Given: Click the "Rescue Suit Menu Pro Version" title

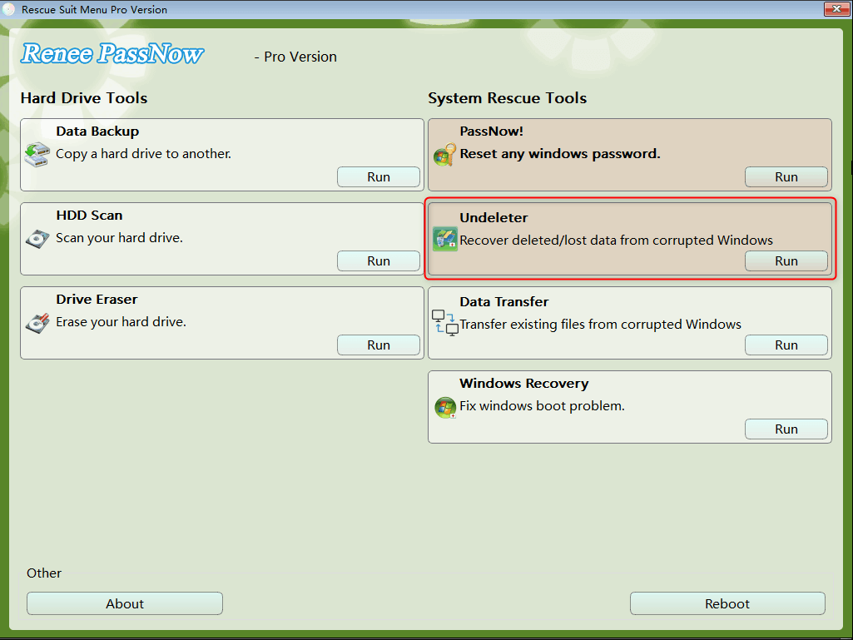Looking at the screenshot, I should [94, 9].
